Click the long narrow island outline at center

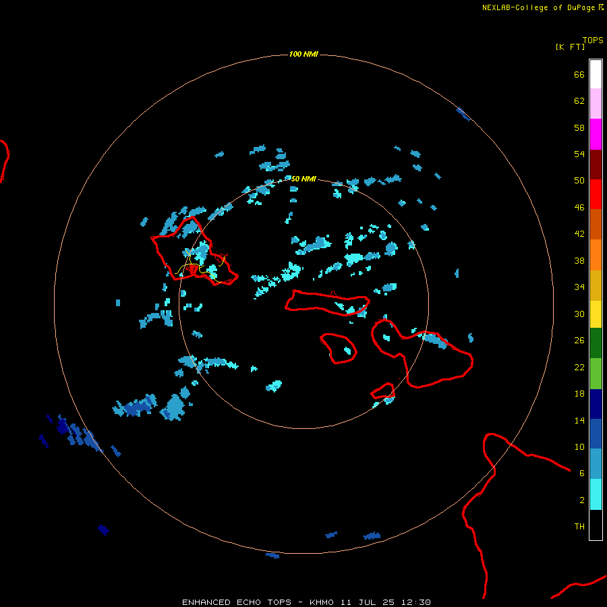328,303
